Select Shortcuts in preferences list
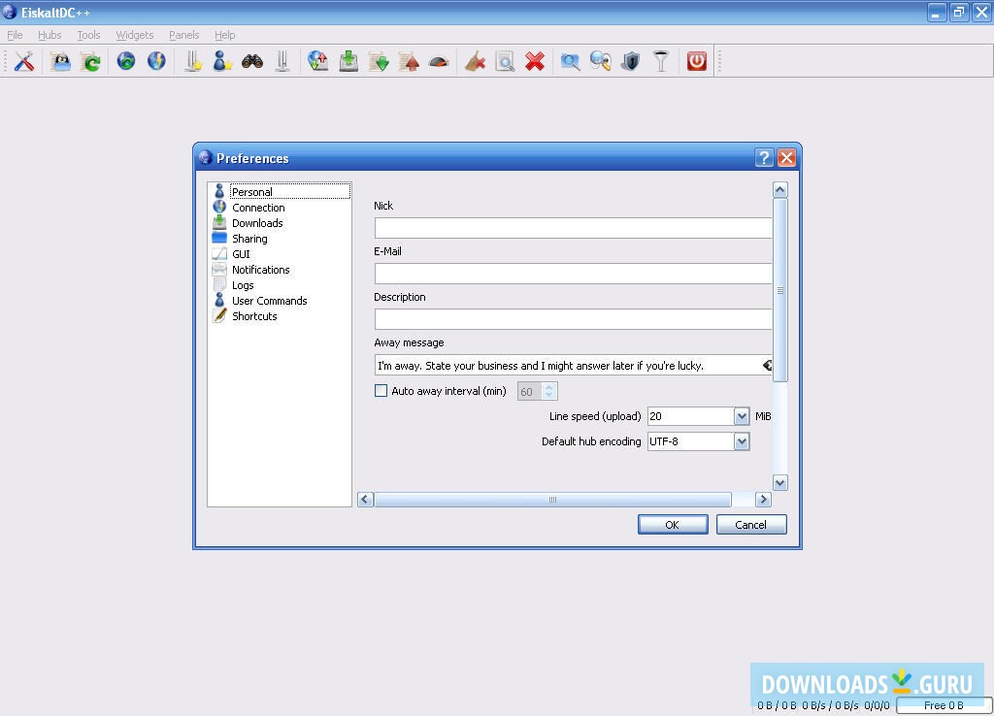This screenshot has width=994, height=716. tap(280, 316)
